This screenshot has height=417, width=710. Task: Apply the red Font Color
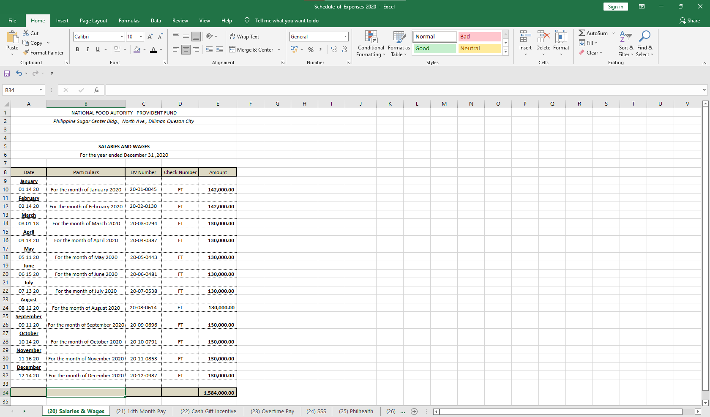[153, 49]
